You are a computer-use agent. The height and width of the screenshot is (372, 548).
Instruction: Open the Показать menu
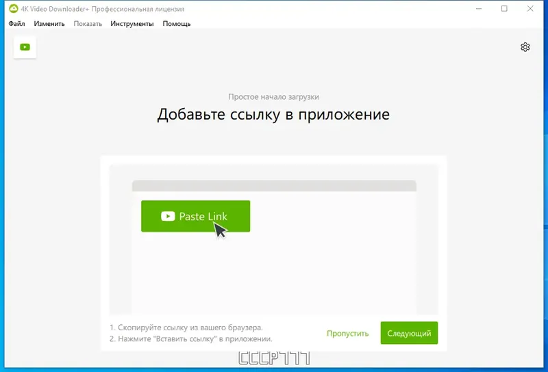coord(88,24)
